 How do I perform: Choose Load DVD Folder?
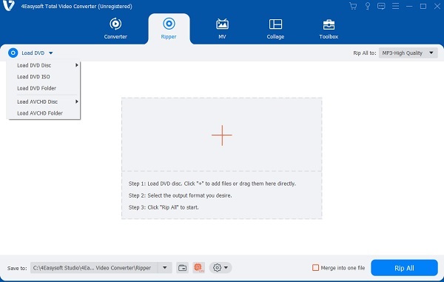44,88
